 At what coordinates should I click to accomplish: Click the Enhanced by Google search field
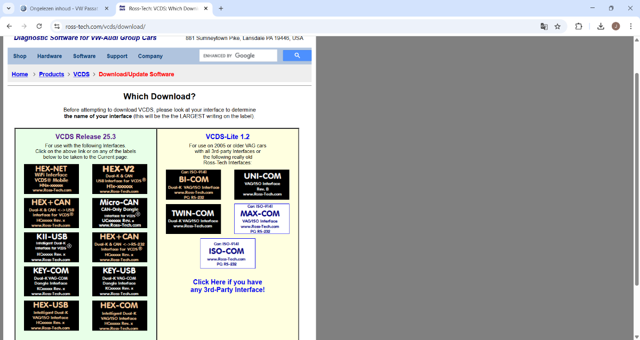(x=238, y=55)
